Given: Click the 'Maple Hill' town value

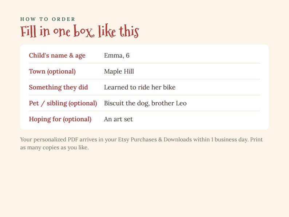Looking at the screenshot, I should pyautogui.click(x=119, y=71).
